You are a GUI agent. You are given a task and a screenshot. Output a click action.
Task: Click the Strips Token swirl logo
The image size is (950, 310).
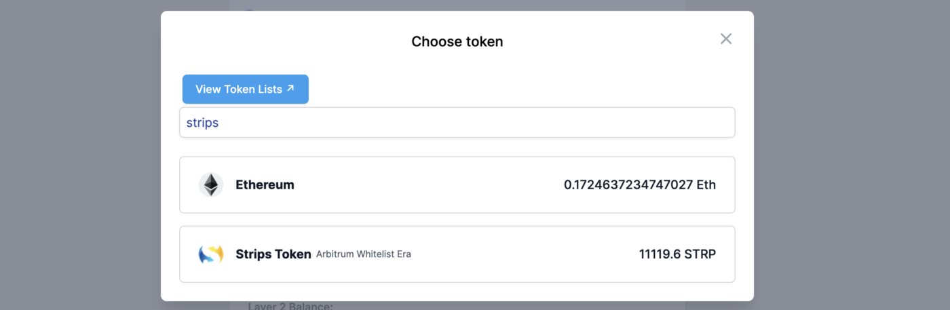point(211,254)
